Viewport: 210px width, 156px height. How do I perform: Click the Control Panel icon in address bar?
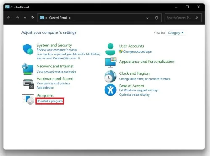[x=42, y=18]
